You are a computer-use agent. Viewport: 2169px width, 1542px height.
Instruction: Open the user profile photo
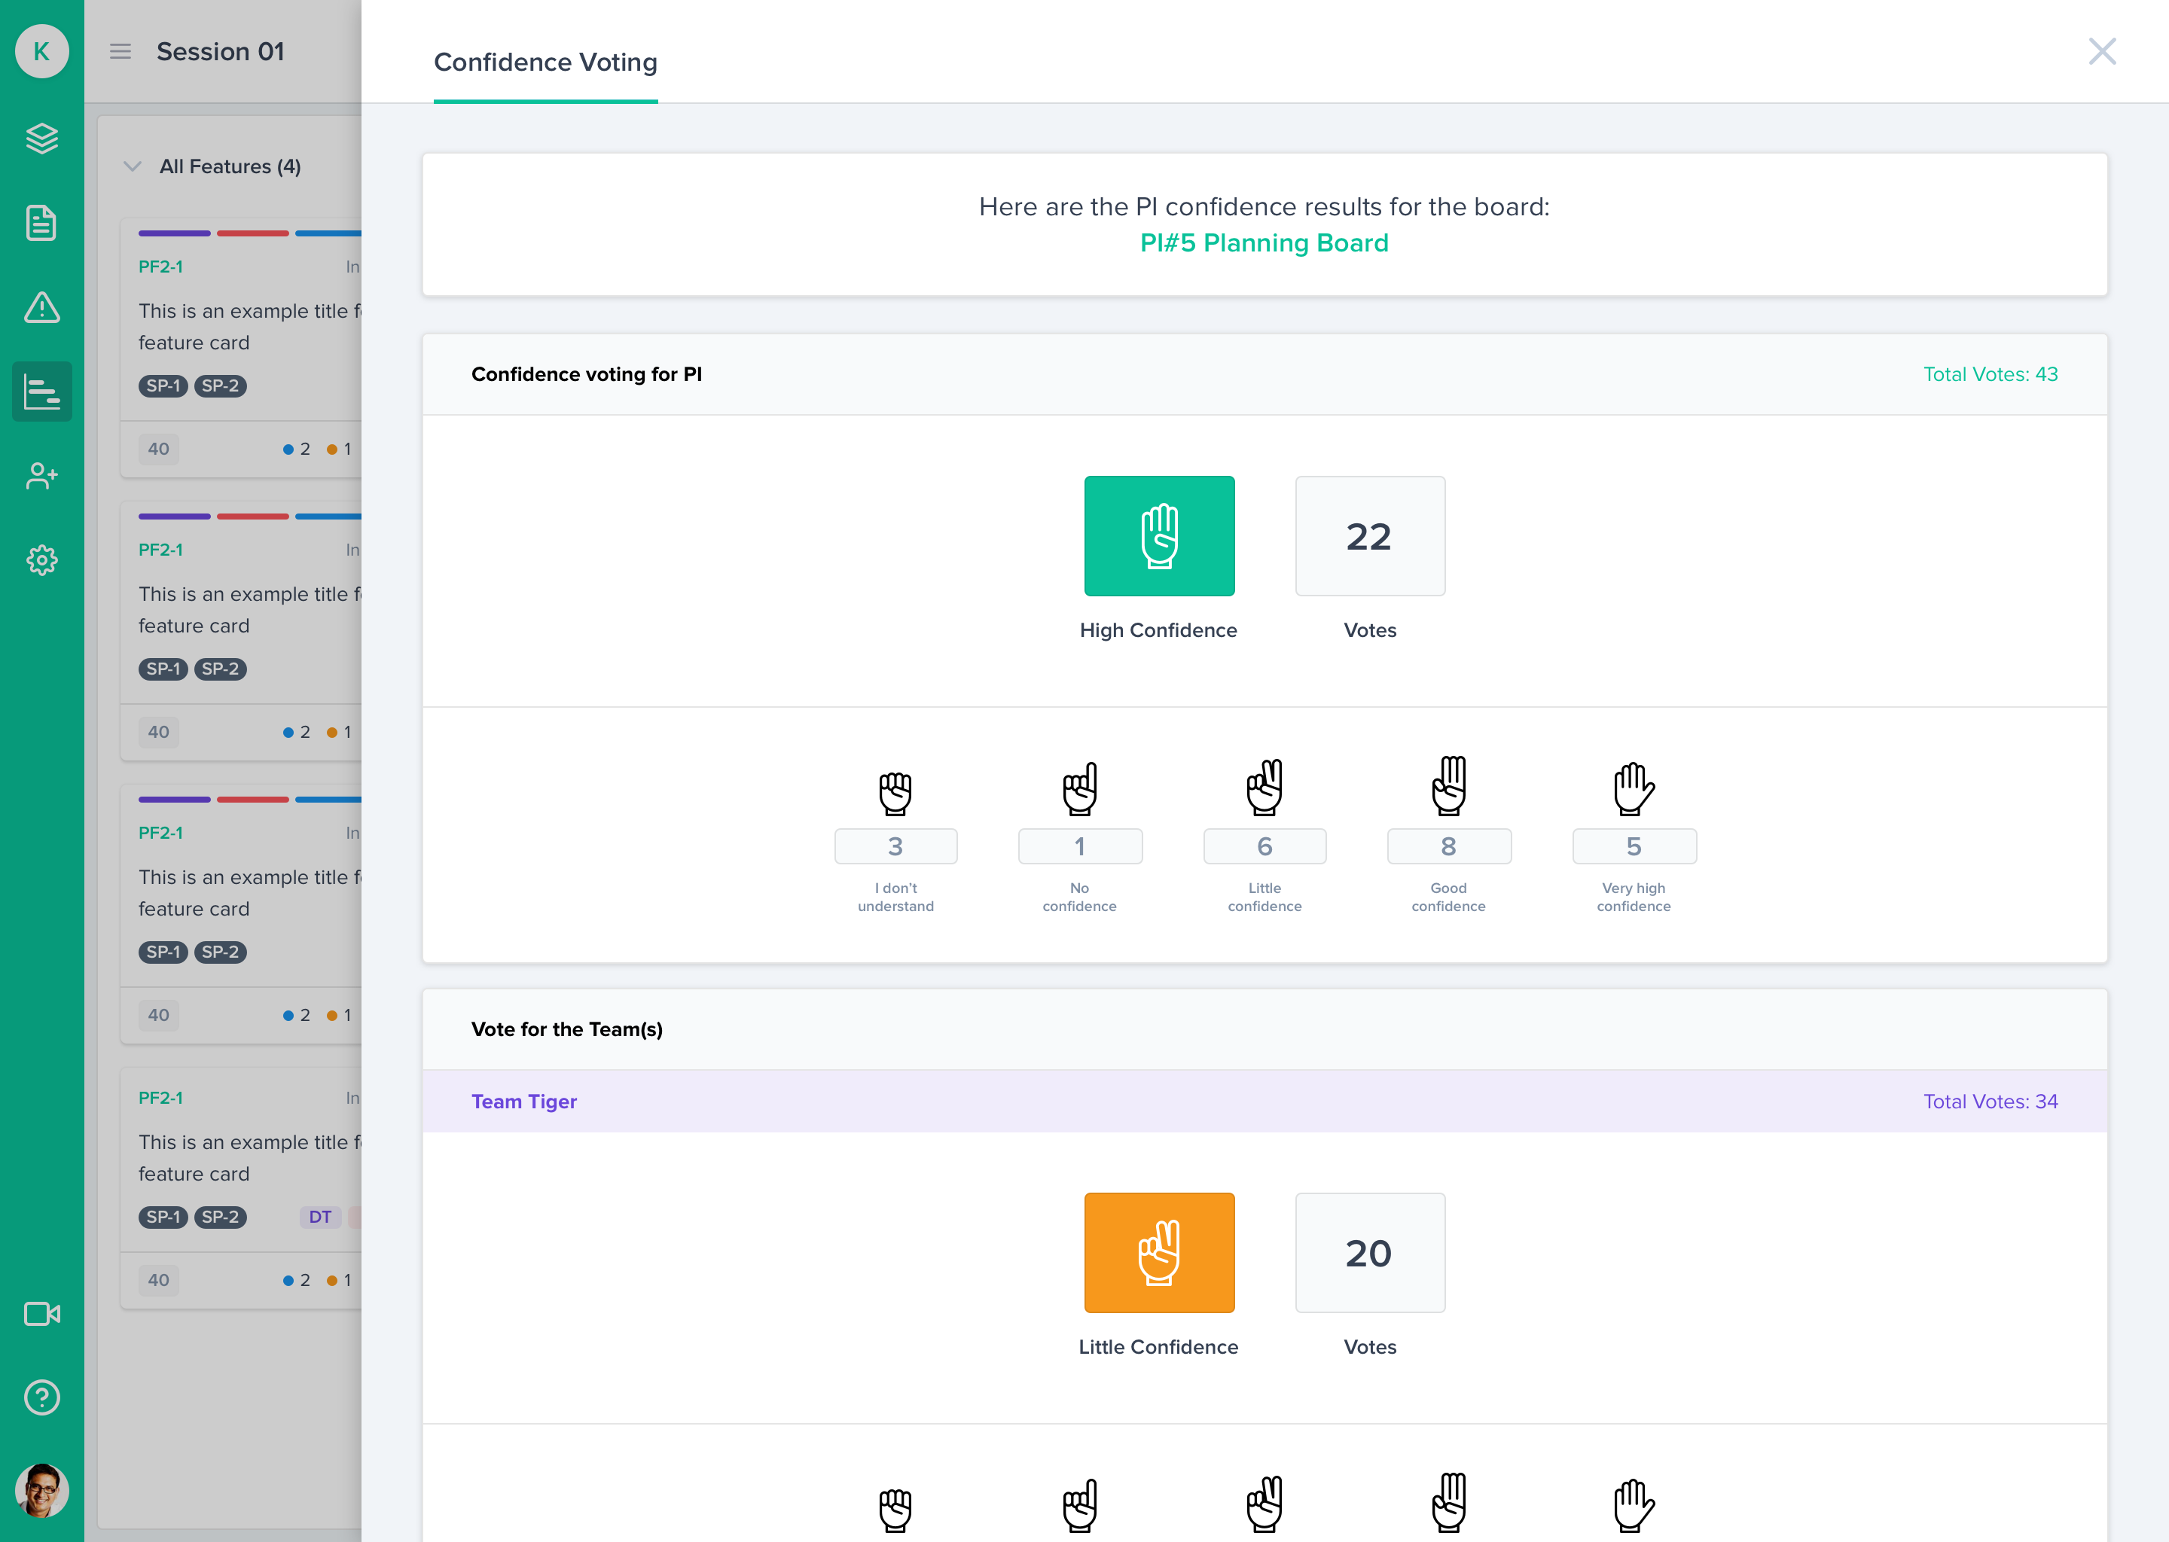click(x=41, y=1490)
